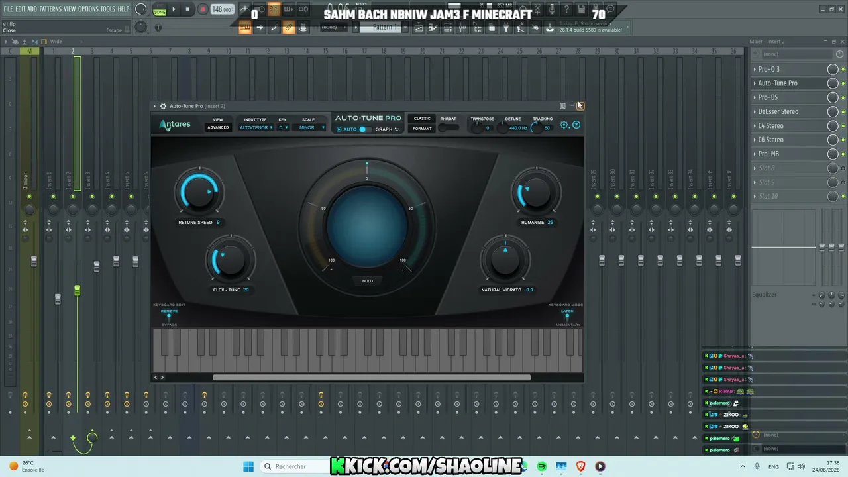Screen dimensions: 848x477
Task: Click the link/chain tool icon in toolbar
Action: point(289,28)
